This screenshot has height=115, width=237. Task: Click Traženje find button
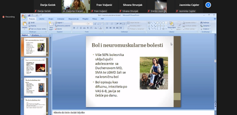coord(205,22)
